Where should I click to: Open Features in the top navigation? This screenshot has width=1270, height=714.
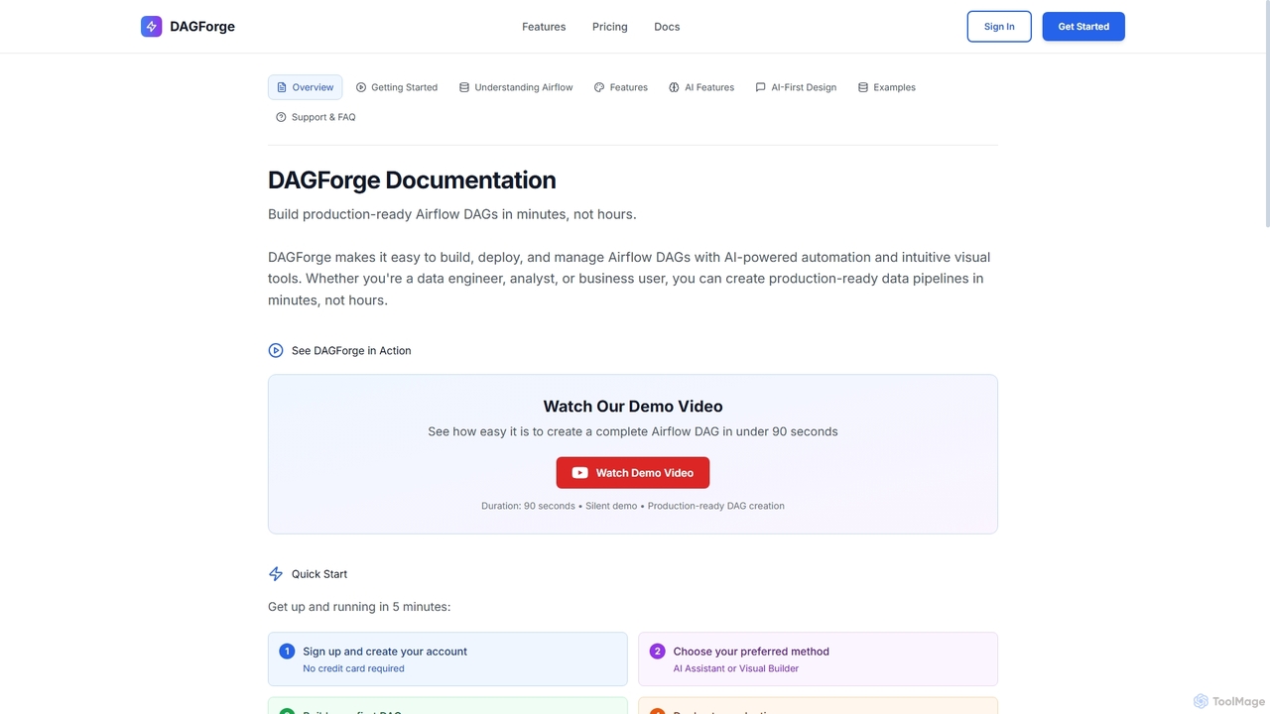[544, 27]
